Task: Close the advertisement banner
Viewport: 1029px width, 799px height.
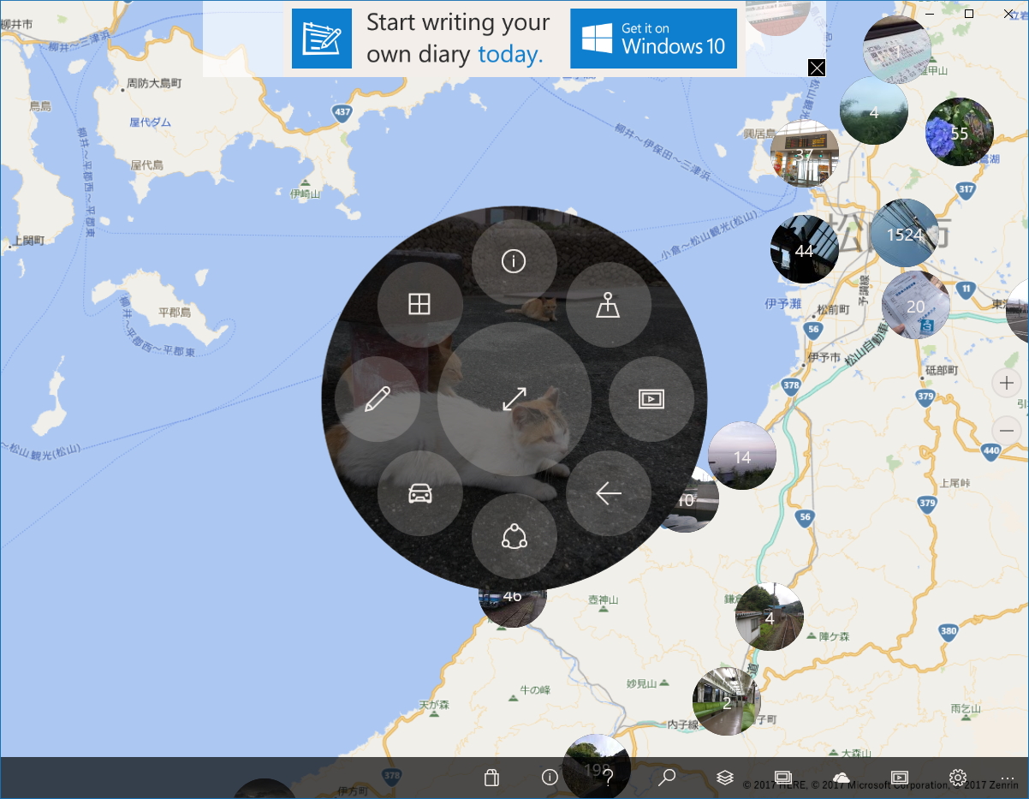Action: tap(817, 69)
